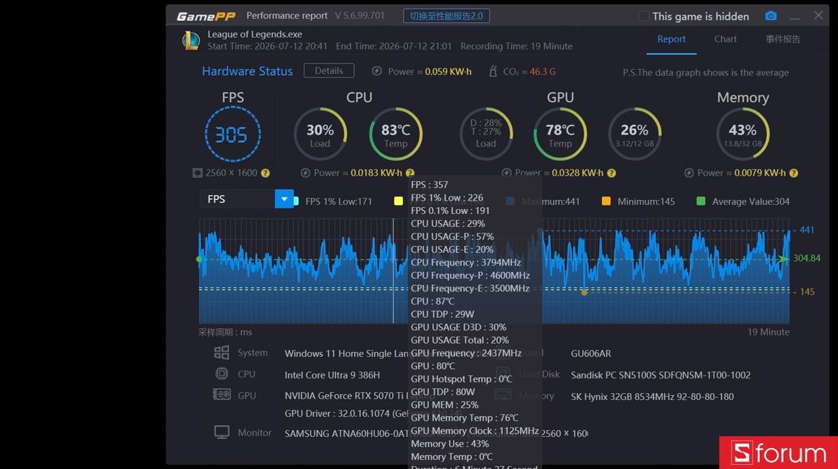Screen dimensions: 838x469
Task: Click the League of Legends game icon
Action: pos(191,40)
